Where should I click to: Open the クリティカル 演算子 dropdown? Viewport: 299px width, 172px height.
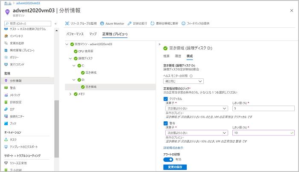click(x=196, y=108)
